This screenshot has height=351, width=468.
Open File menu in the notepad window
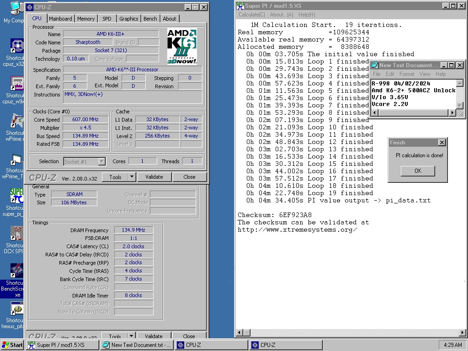tap(377, 74)
